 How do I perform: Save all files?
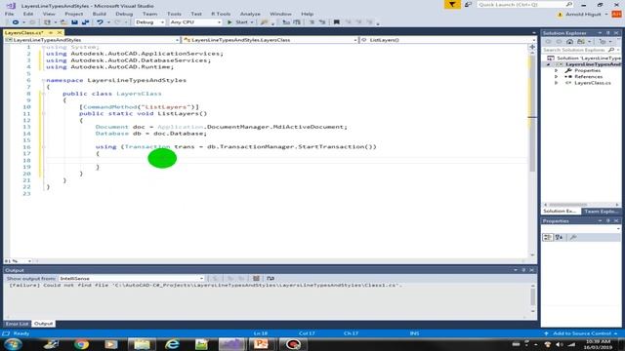[85, 22]
